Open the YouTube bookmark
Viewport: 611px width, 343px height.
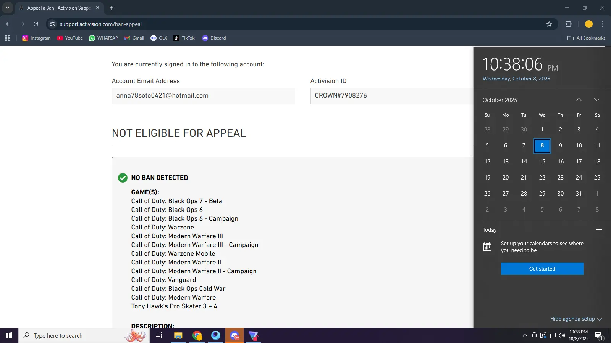pyautogui.click(x=70, y=38)
